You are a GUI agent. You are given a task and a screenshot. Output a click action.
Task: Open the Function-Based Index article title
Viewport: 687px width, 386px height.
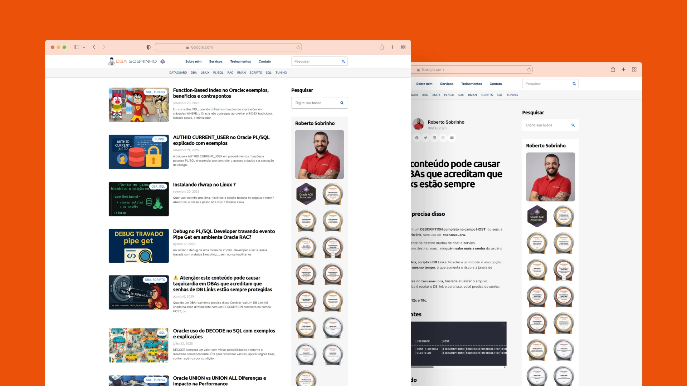point(221,93)
